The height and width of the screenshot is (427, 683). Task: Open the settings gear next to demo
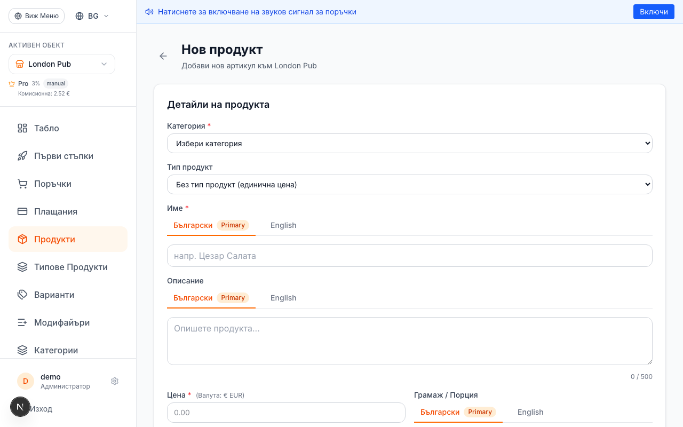[x=114, y=381]
